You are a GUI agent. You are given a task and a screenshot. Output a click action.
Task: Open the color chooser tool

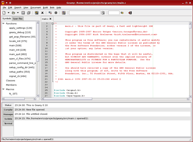(x=64, y=13)
